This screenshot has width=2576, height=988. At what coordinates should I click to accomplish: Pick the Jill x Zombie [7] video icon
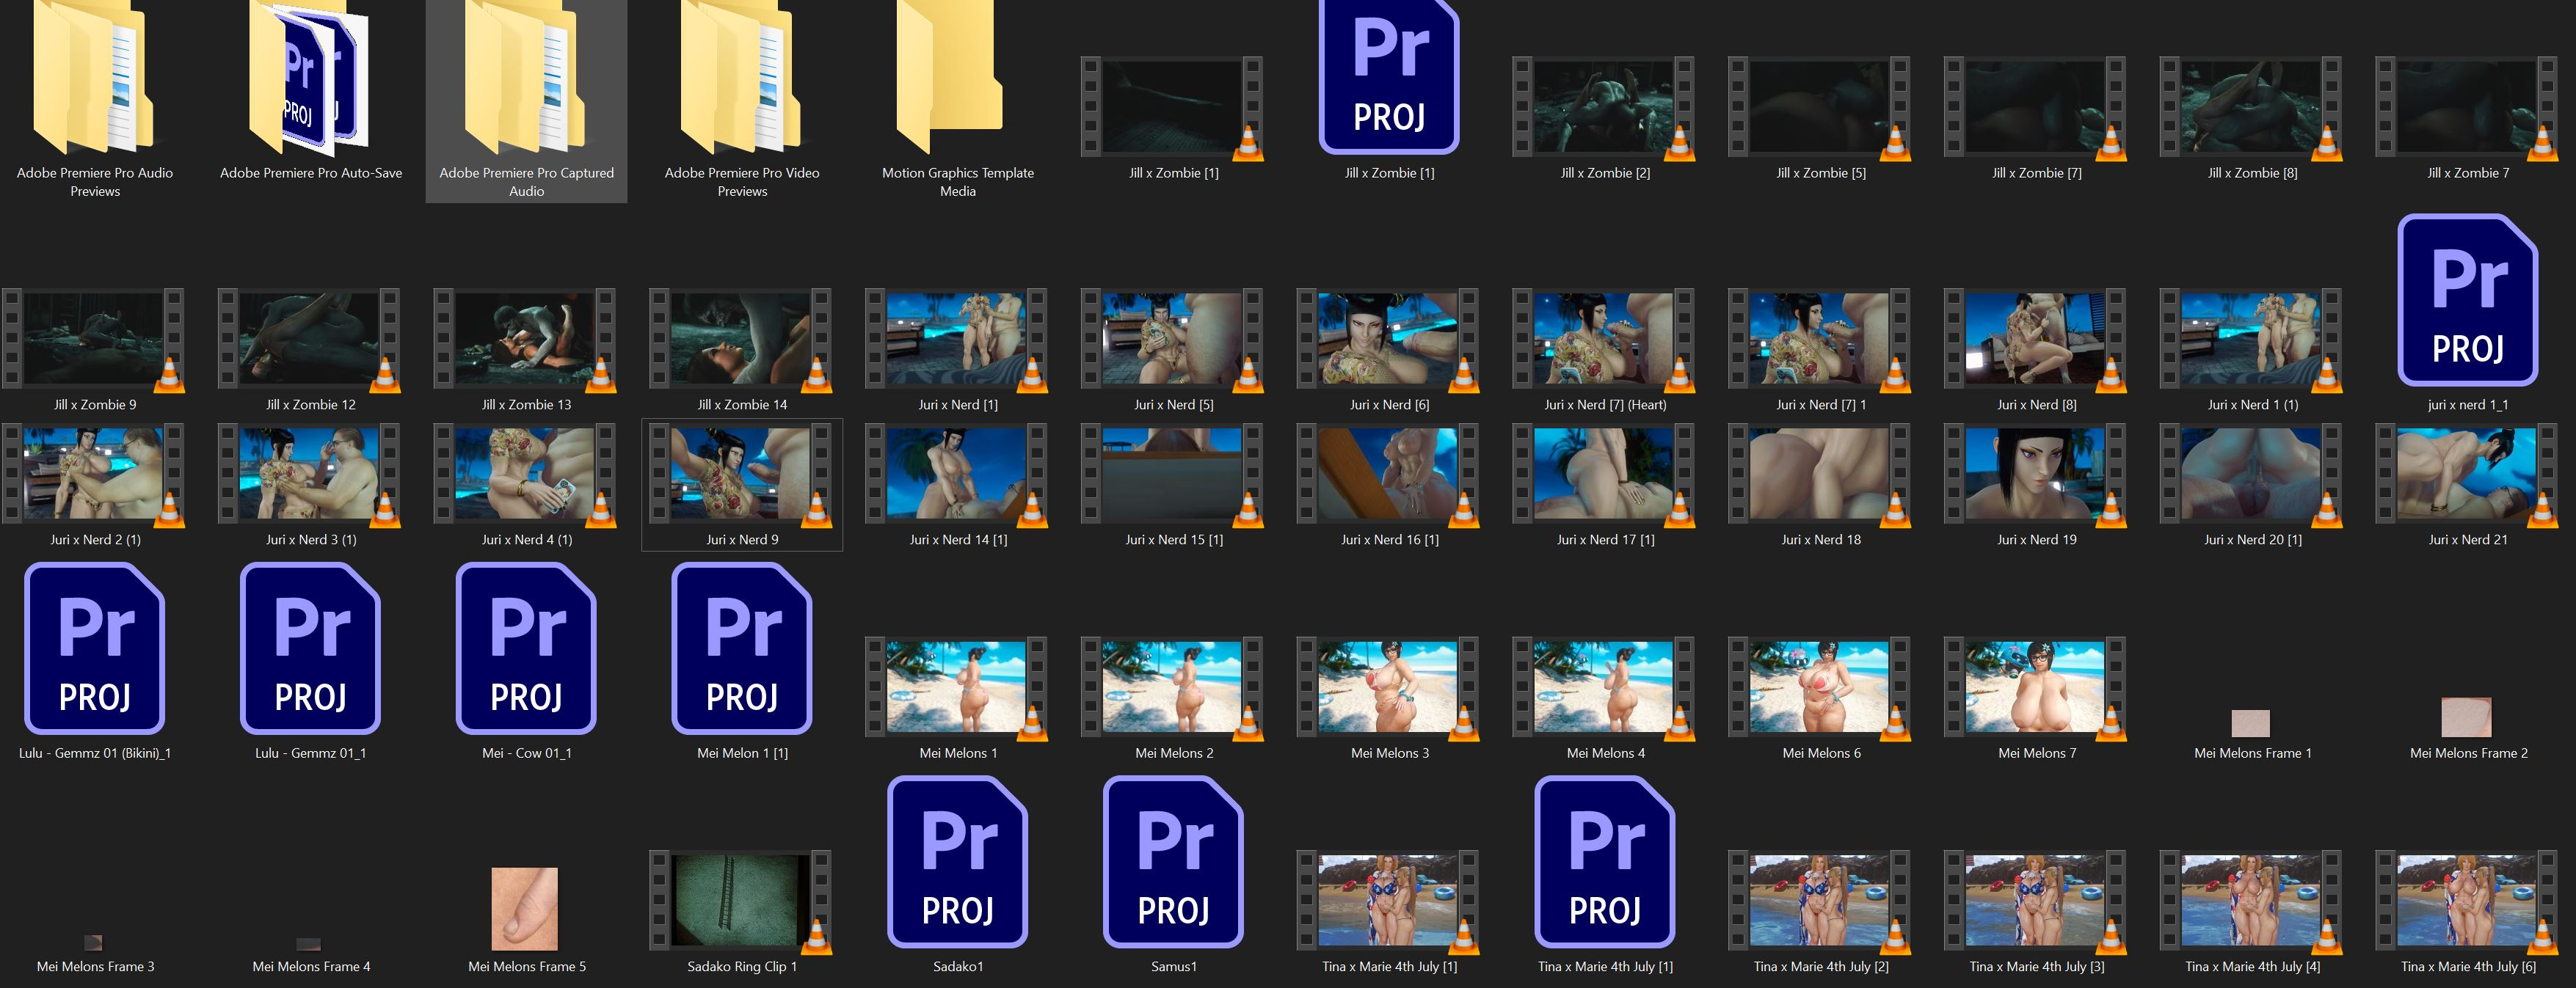pos(2036,107)
